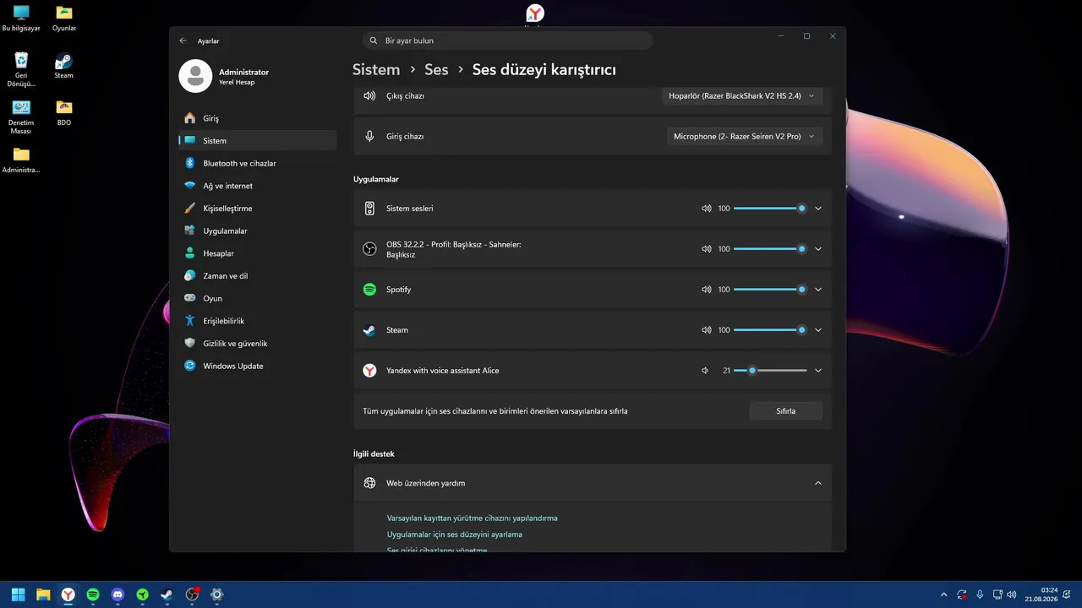Open File Explorer from the taskbar
Screen dimensions: 1082x608
pyautogui.click(x=43, y=594)
